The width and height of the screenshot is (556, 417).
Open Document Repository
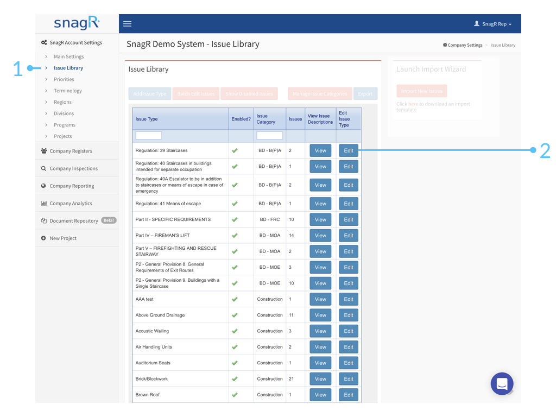(x=74, y=221)
